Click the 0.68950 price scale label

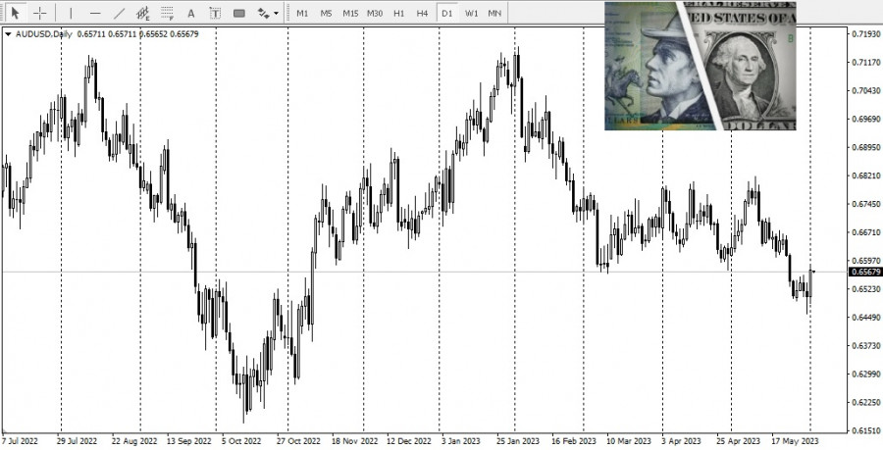click(866, 147)
